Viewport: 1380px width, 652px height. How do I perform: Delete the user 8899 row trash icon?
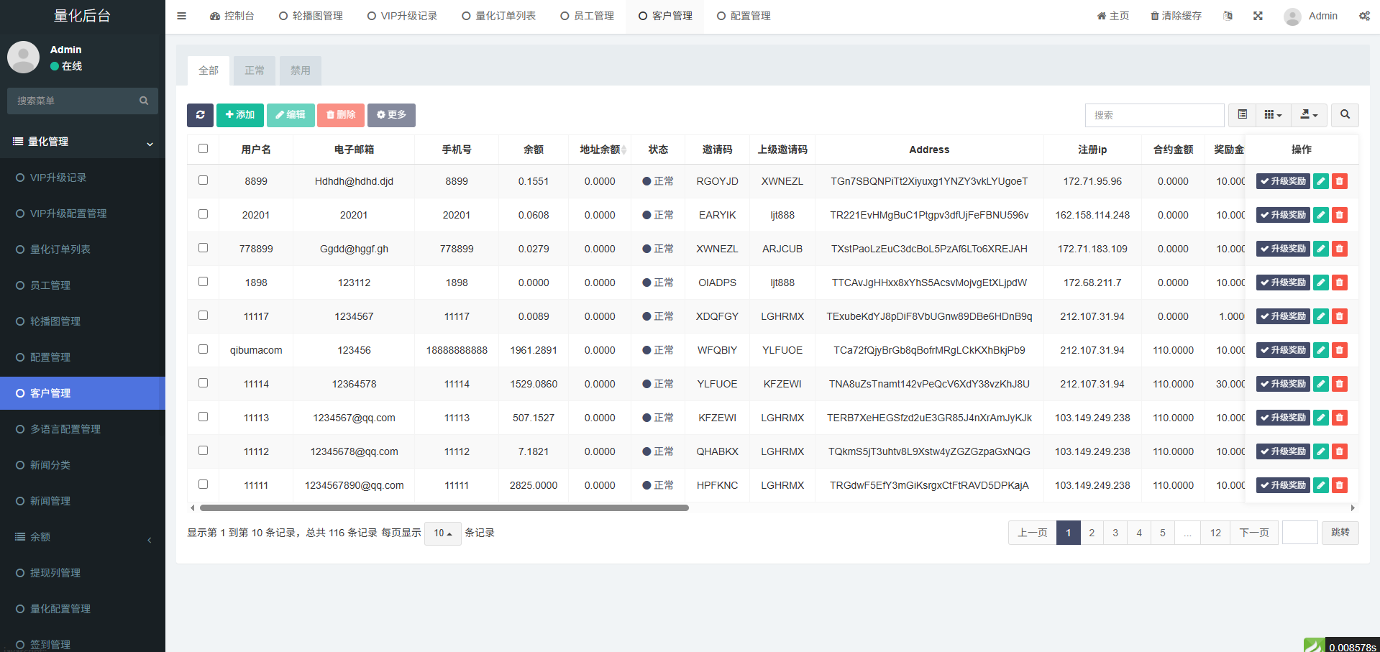click(x=1340, y=181)
